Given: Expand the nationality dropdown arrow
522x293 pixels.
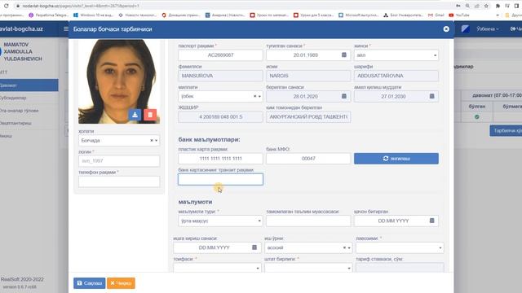Looking at the screenshot, I should pos(259,96).
